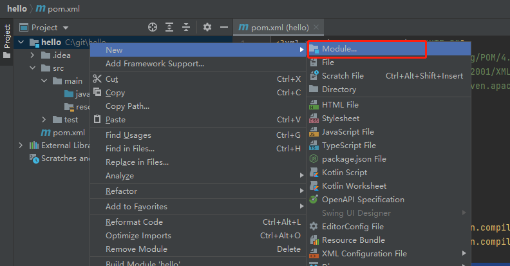
Task: Open the Refactor submenu
Action: [x=198, y=191]
